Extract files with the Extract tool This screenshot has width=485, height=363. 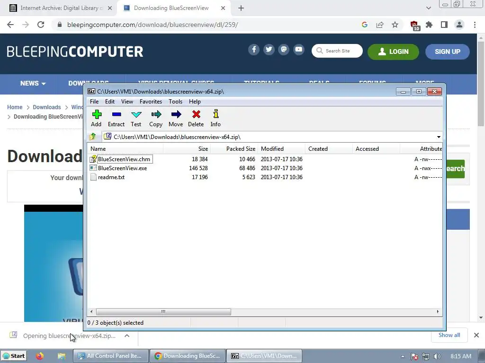tap(116, 118)
